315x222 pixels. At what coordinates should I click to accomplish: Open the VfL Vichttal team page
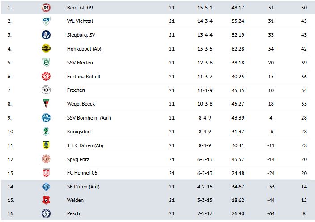coord(80,21)
